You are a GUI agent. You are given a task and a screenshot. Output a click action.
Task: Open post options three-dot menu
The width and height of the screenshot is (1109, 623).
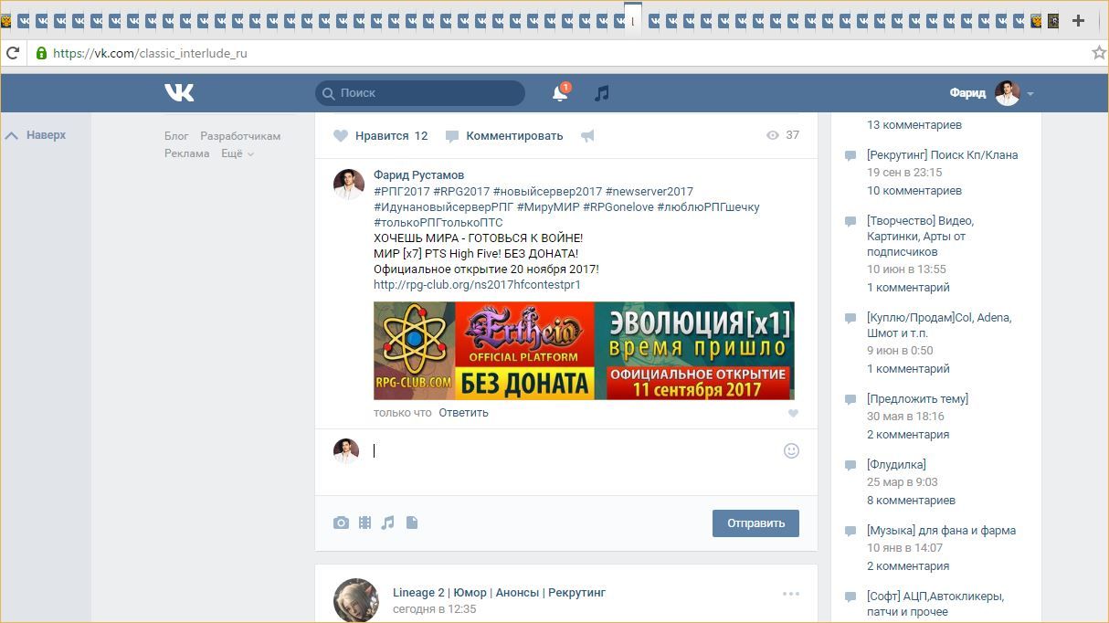tap(790, 594)
